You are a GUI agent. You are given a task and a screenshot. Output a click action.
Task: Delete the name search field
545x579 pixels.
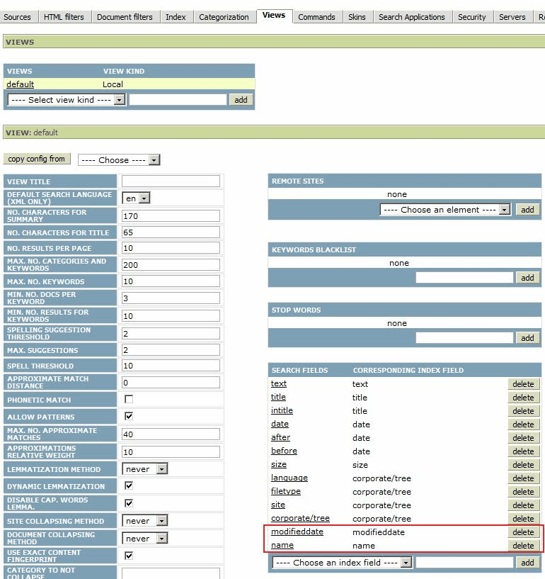[x=523, y=546]
